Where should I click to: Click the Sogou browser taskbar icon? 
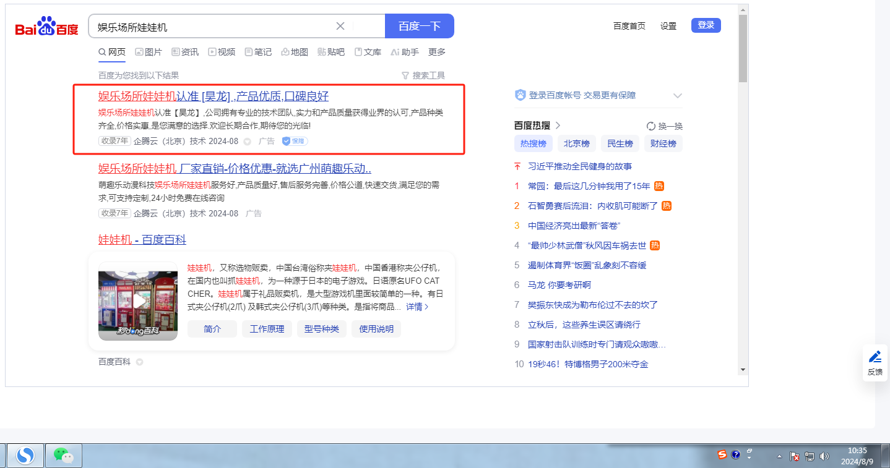pos(25,456)
